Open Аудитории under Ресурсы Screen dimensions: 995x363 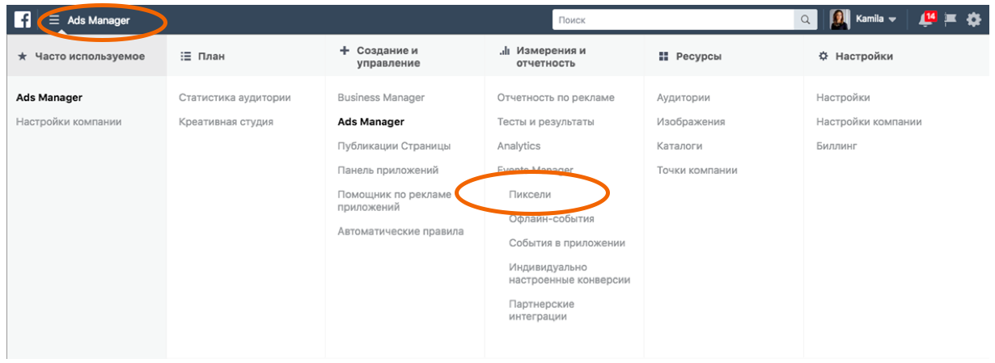click(684, 98)
